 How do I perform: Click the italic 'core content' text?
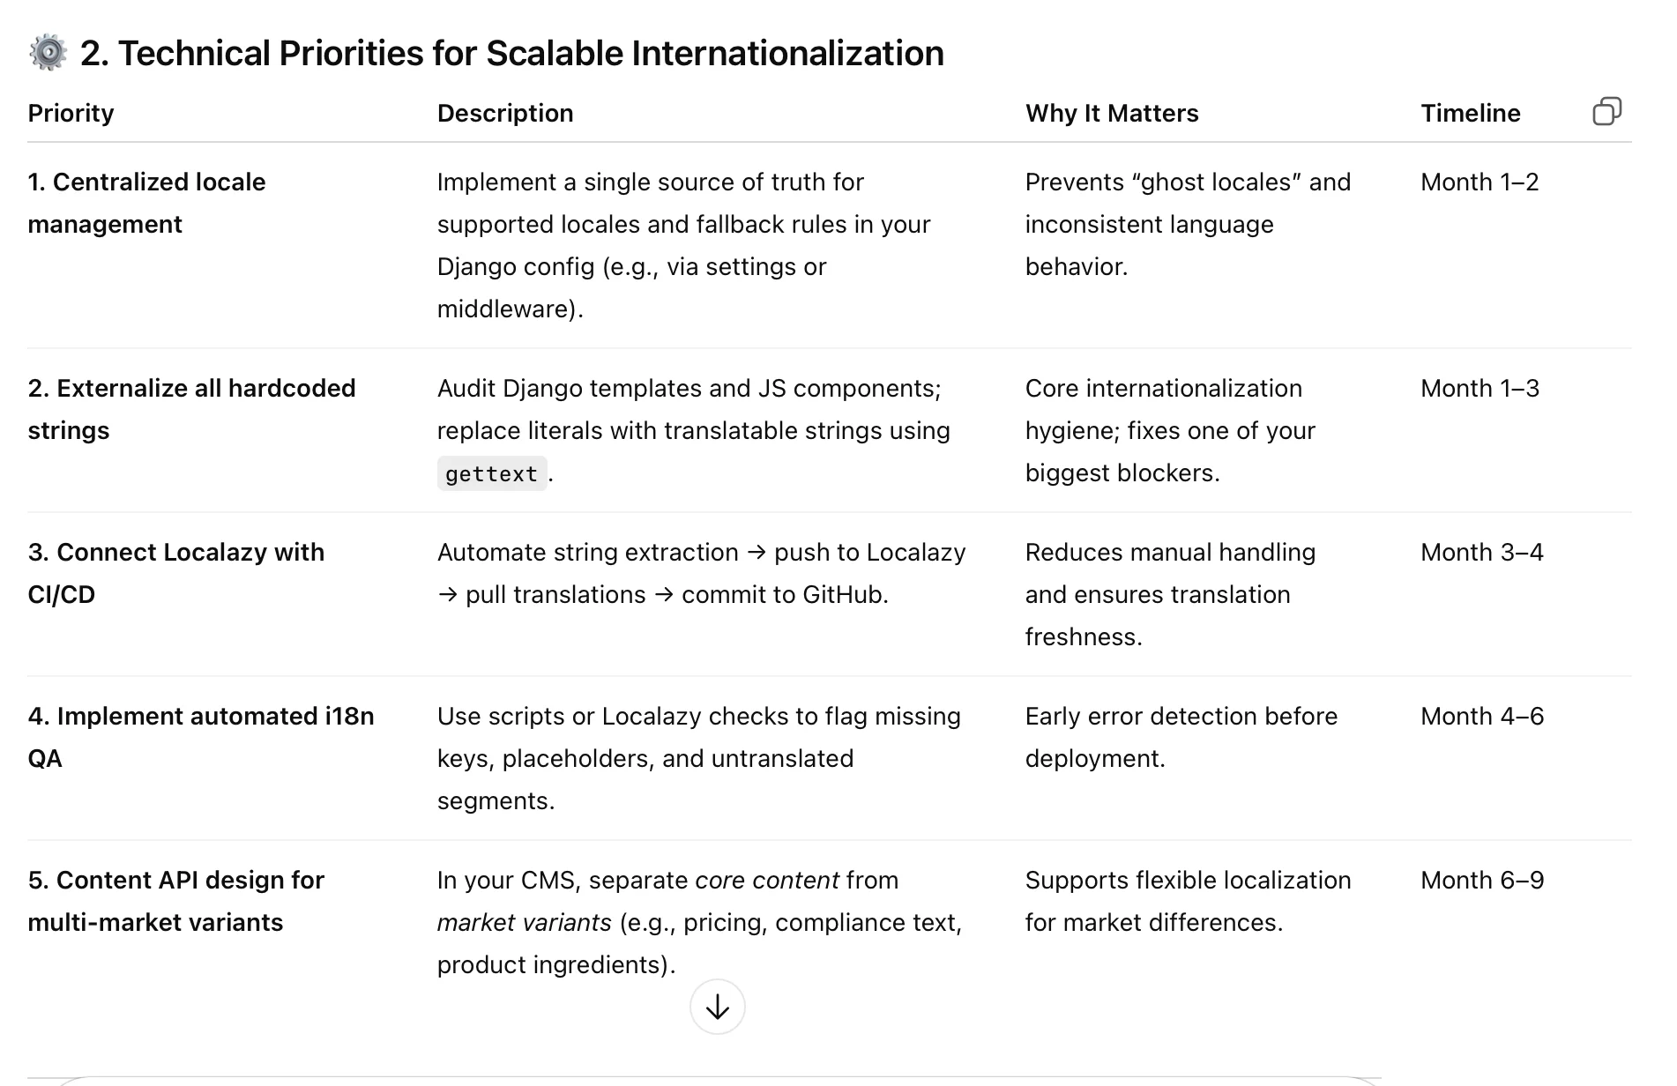766,880
